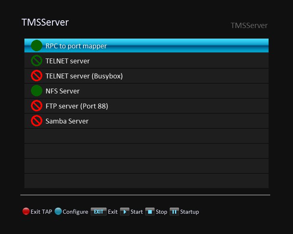Click the EXIT key button
This screenshot has width=293, height=234.
(98, 212)
